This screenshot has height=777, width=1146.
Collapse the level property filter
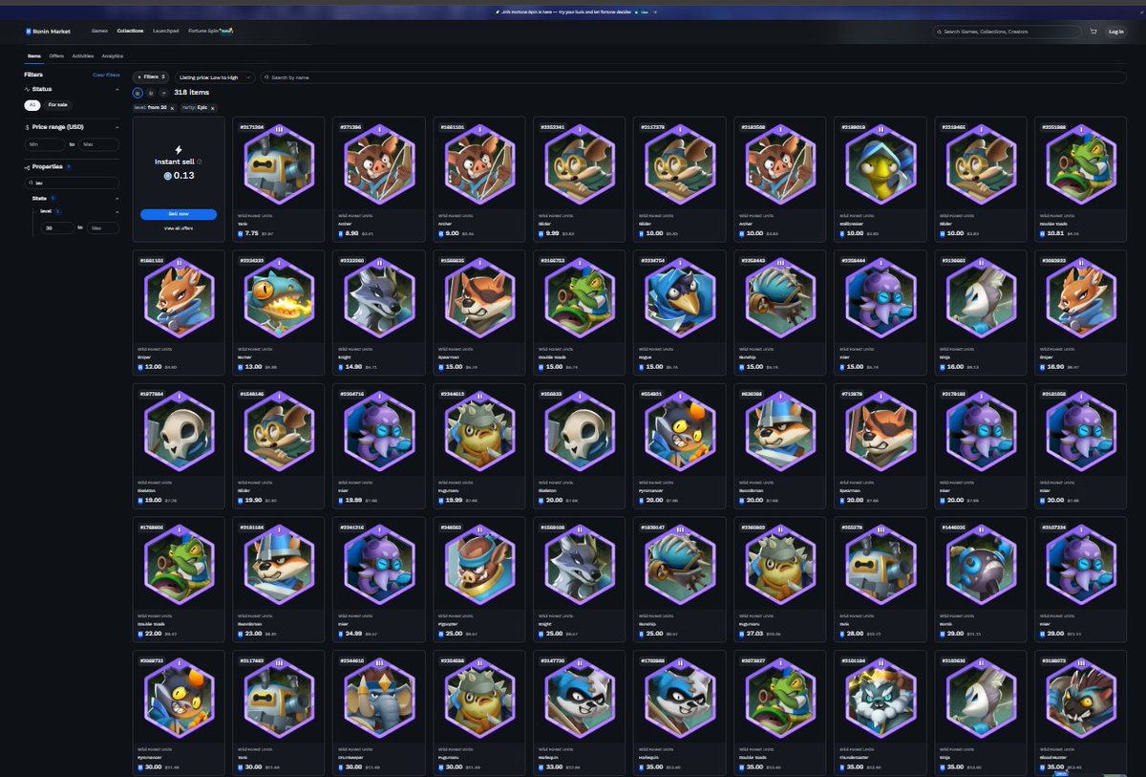click(x=117, y=212)
